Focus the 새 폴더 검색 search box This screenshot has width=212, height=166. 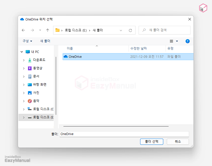164,30
